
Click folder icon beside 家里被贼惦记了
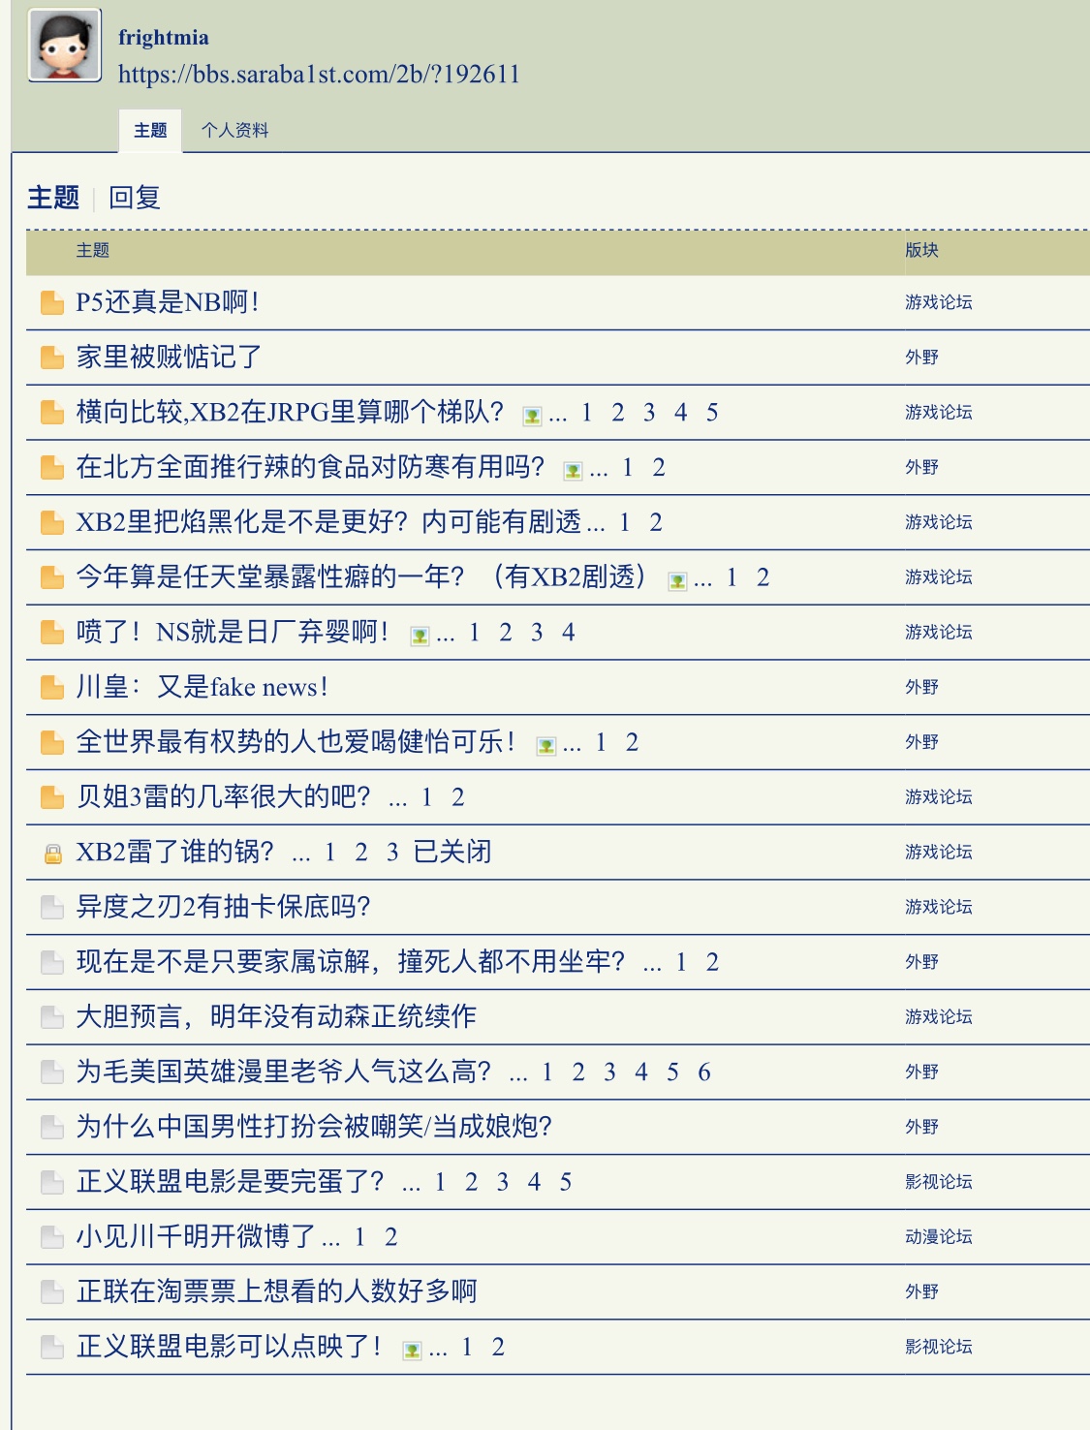coord(52,358)
